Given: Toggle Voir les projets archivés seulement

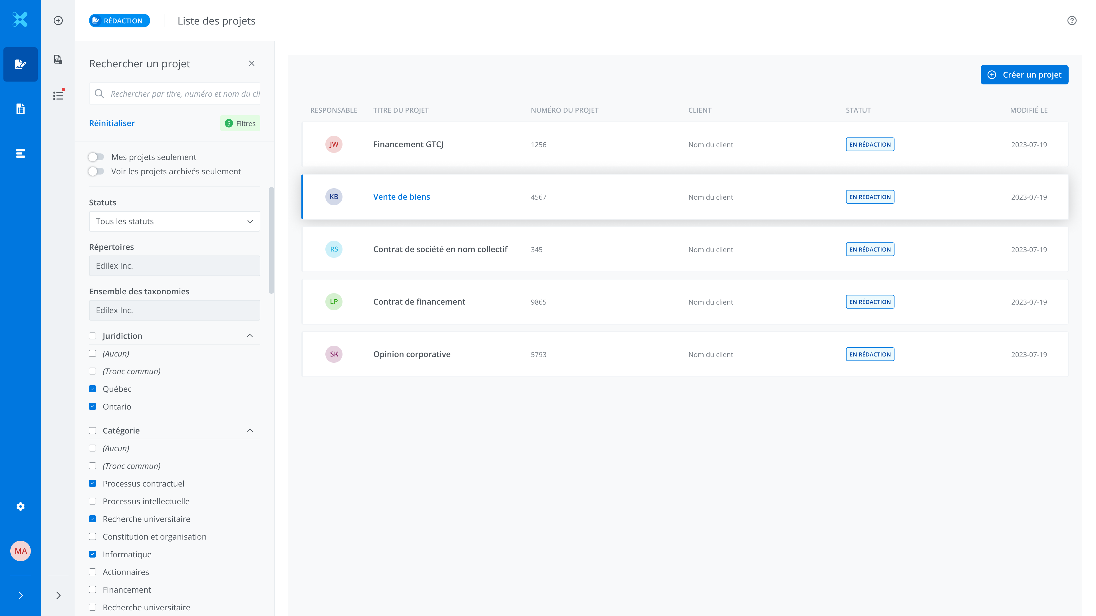Looking at the screenshot, I should pyautogui.click(x=96, y=171).
